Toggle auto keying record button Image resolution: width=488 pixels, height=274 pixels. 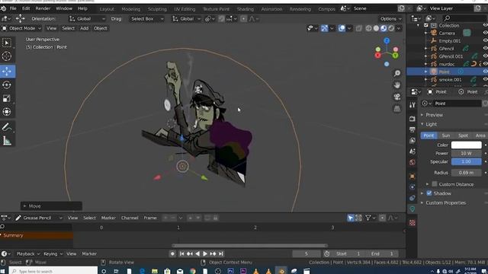172,253
